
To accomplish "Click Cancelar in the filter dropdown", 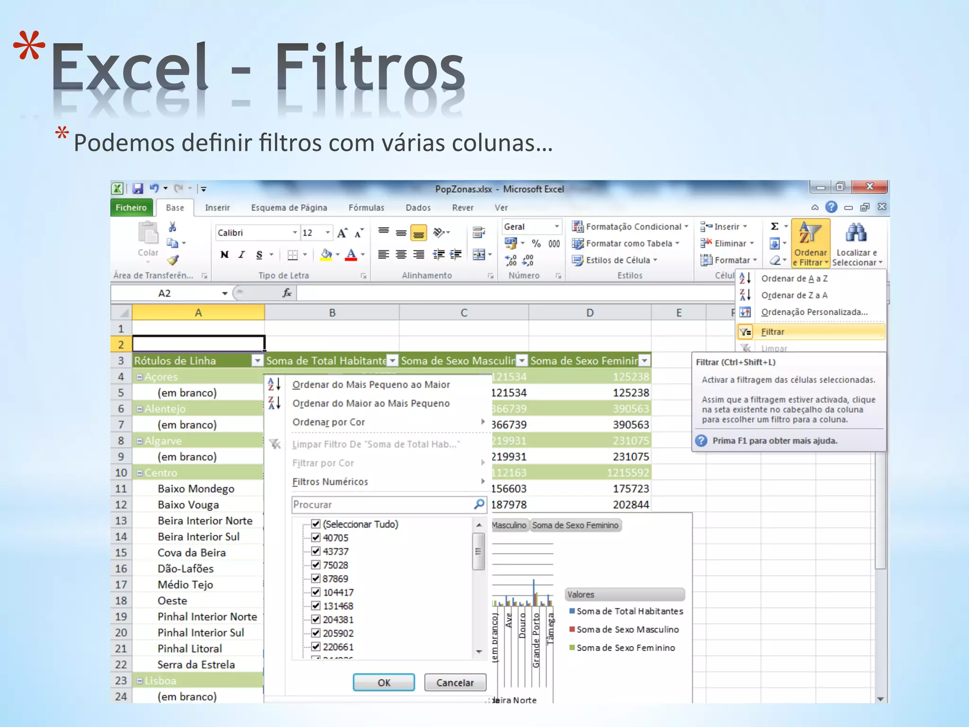I will 455,683.
